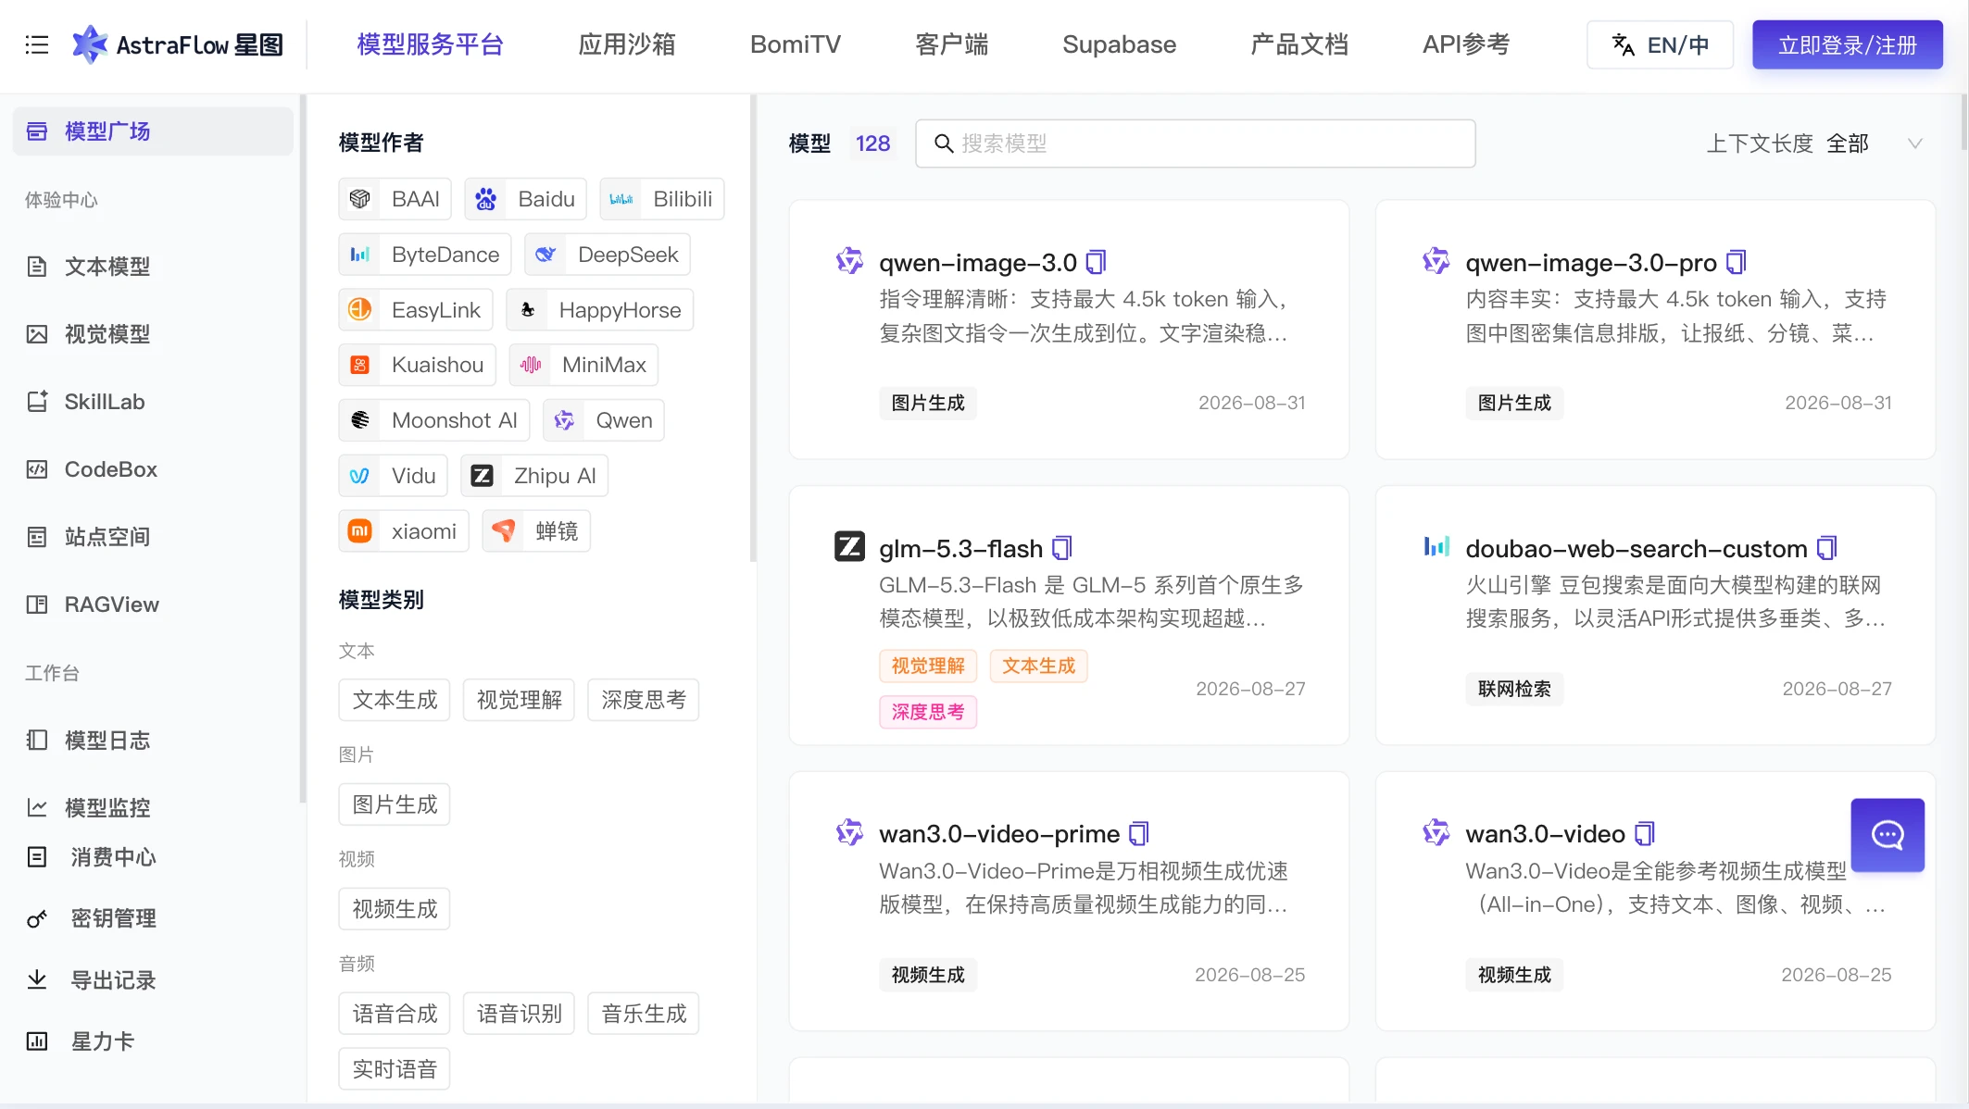Filter by author Moonshot AI
This screenshot has height=1109, width=1969.
433,420
